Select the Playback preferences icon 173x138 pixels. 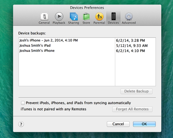(59, 16)
